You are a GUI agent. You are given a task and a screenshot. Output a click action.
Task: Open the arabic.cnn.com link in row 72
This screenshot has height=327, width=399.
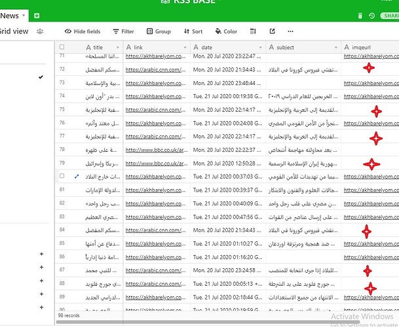(x=155, y=69)
